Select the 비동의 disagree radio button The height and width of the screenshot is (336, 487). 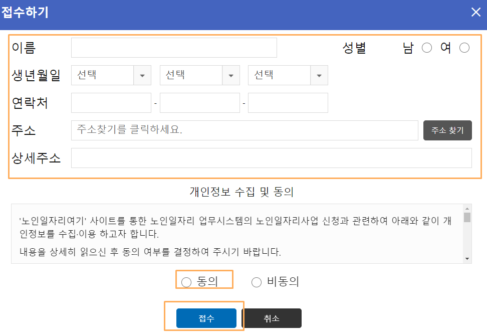[256, 282]
